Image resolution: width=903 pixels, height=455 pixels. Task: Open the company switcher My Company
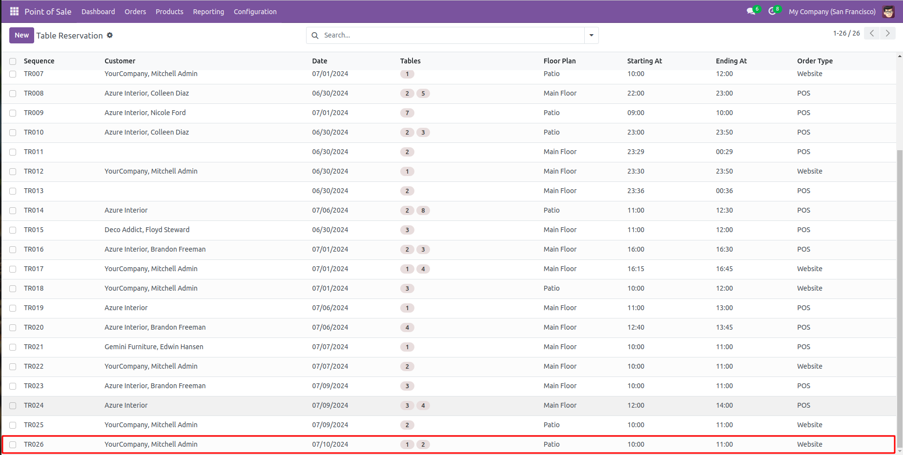coord(832,12)
